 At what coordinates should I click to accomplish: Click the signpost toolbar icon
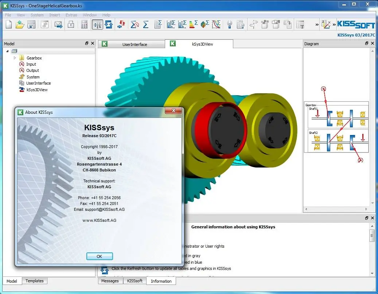pos(253,24)
